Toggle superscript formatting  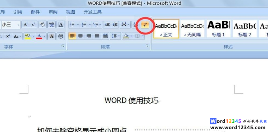(x=8, y=36)
